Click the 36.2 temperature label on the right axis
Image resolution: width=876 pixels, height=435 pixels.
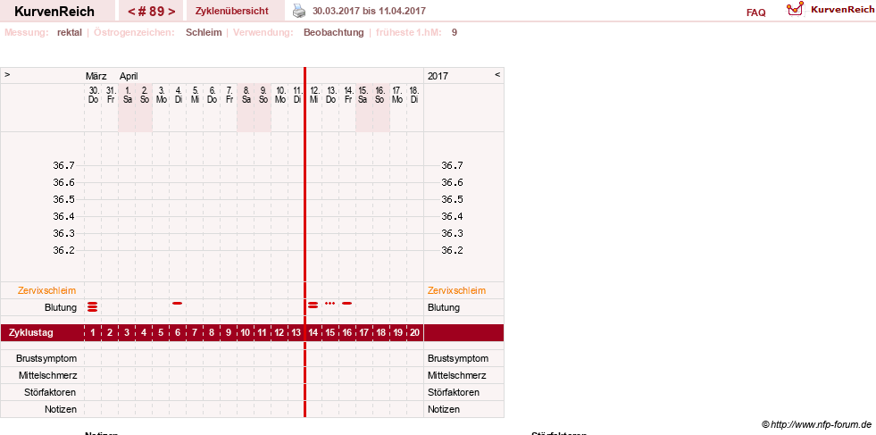452,250
